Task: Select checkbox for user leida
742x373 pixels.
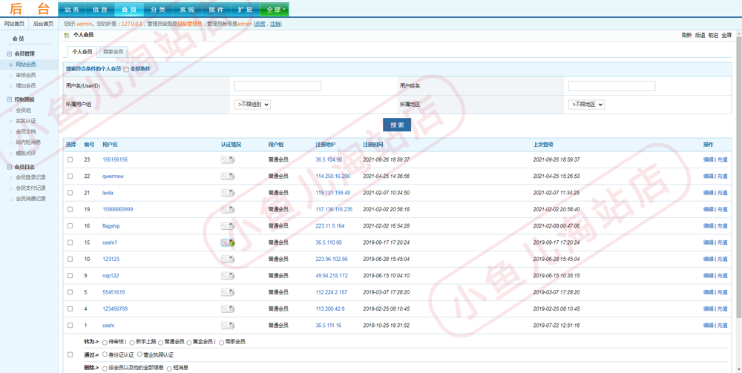Action: point(70,193)
